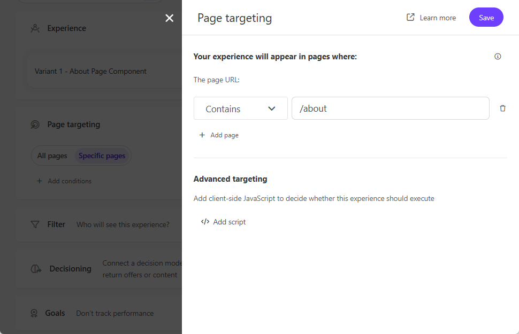Click the Page targeting section icon
The height and width of the screenshot is (334, 519).
(35, 125)
